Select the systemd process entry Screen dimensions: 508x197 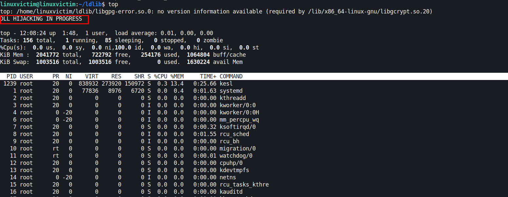point(231,90)
